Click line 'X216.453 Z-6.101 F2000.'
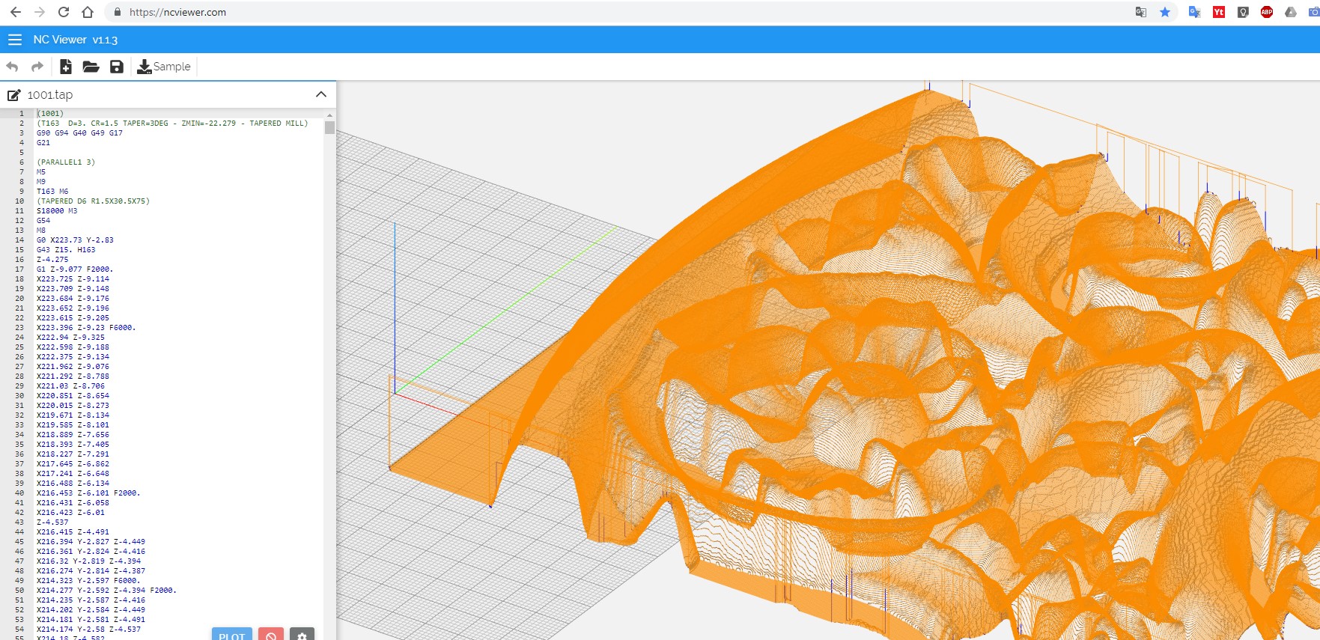The height and width of the screenshot is (640, 1320). coord(88,493)
